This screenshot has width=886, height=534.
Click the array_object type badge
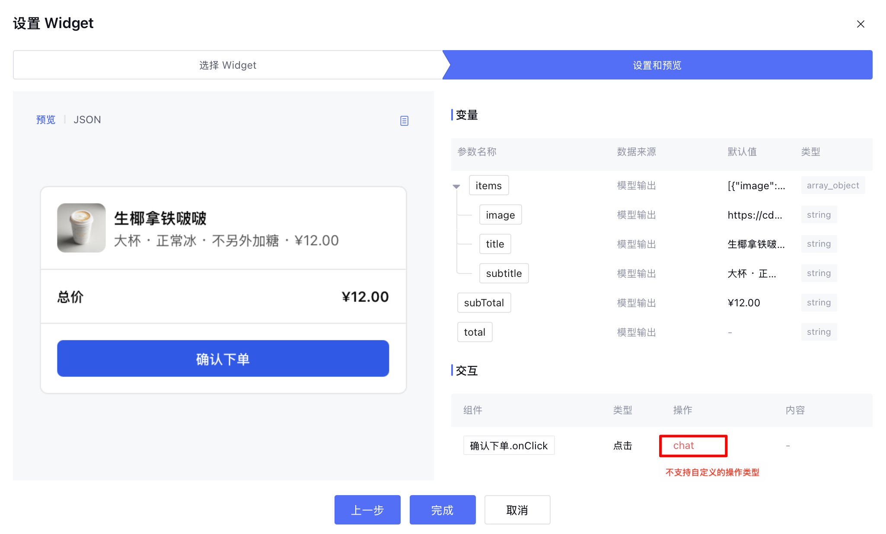point(832,185)
